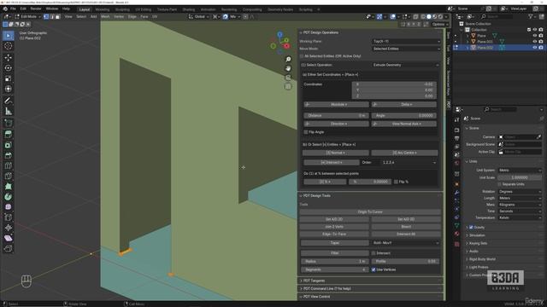Click the Origin To Cursor button
Image resolution: width=547 pixels, height=307 pixels.
pos(370,212)
